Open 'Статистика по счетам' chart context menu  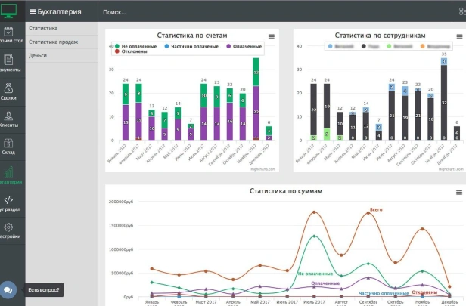[272, 36]
